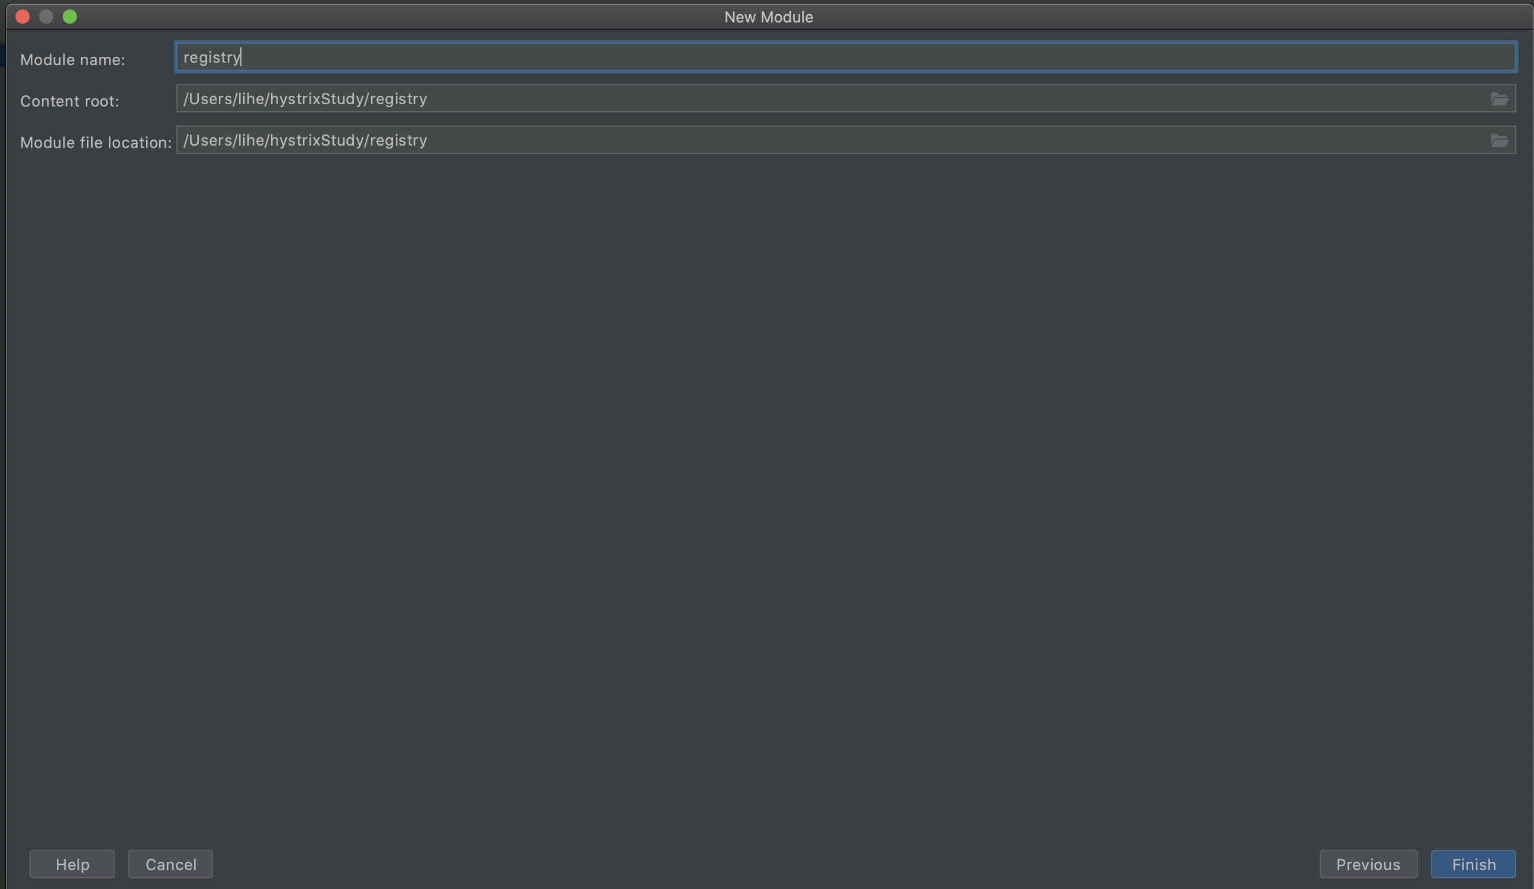This screenshot has height=889, width=1534.
Task: Click the green zoom window button
Action: [70, 17]
